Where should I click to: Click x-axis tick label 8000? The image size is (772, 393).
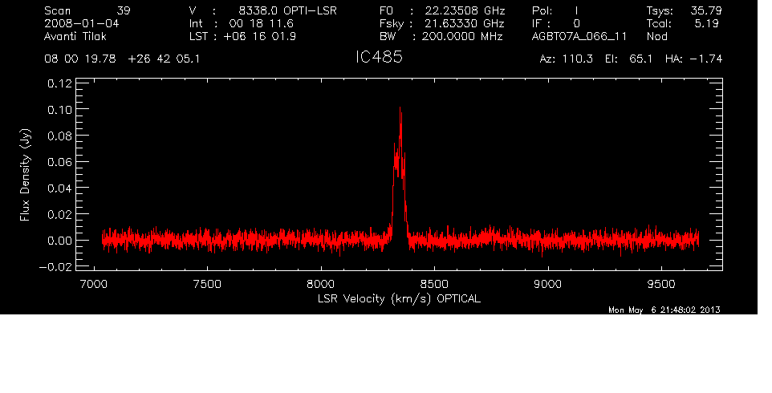pyautogui.click(x=321, y=284)
